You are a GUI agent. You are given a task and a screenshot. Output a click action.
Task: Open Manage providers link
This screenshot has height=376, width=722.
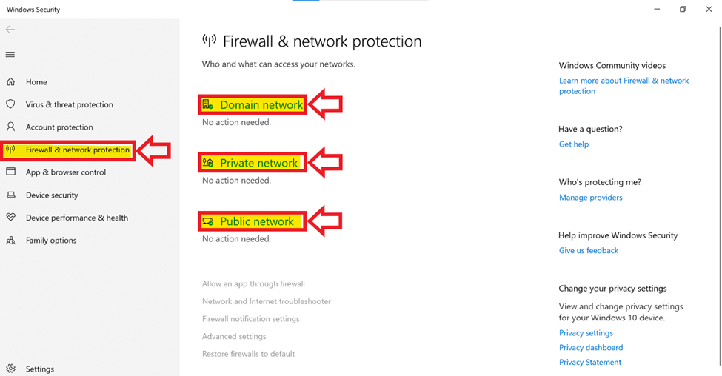[590, 198]
